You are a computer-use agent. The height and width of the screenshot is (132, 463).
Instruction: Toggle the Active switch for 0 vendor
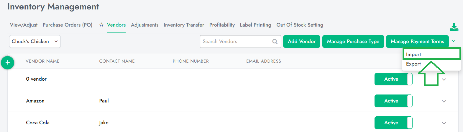pyautogui.click(x=393, y=79)
